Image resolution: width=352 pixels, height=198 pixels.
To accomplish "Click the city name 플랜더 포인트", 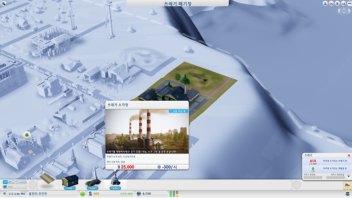I will [38, 194].
